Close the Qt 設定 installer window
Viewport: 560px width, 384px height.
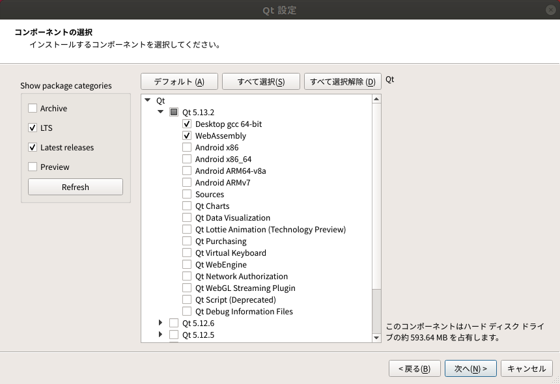(x=551, y=10)
